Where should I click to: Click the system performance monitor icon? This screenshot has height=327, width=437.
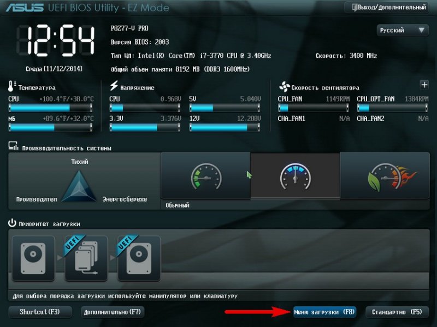click(13, 146)
